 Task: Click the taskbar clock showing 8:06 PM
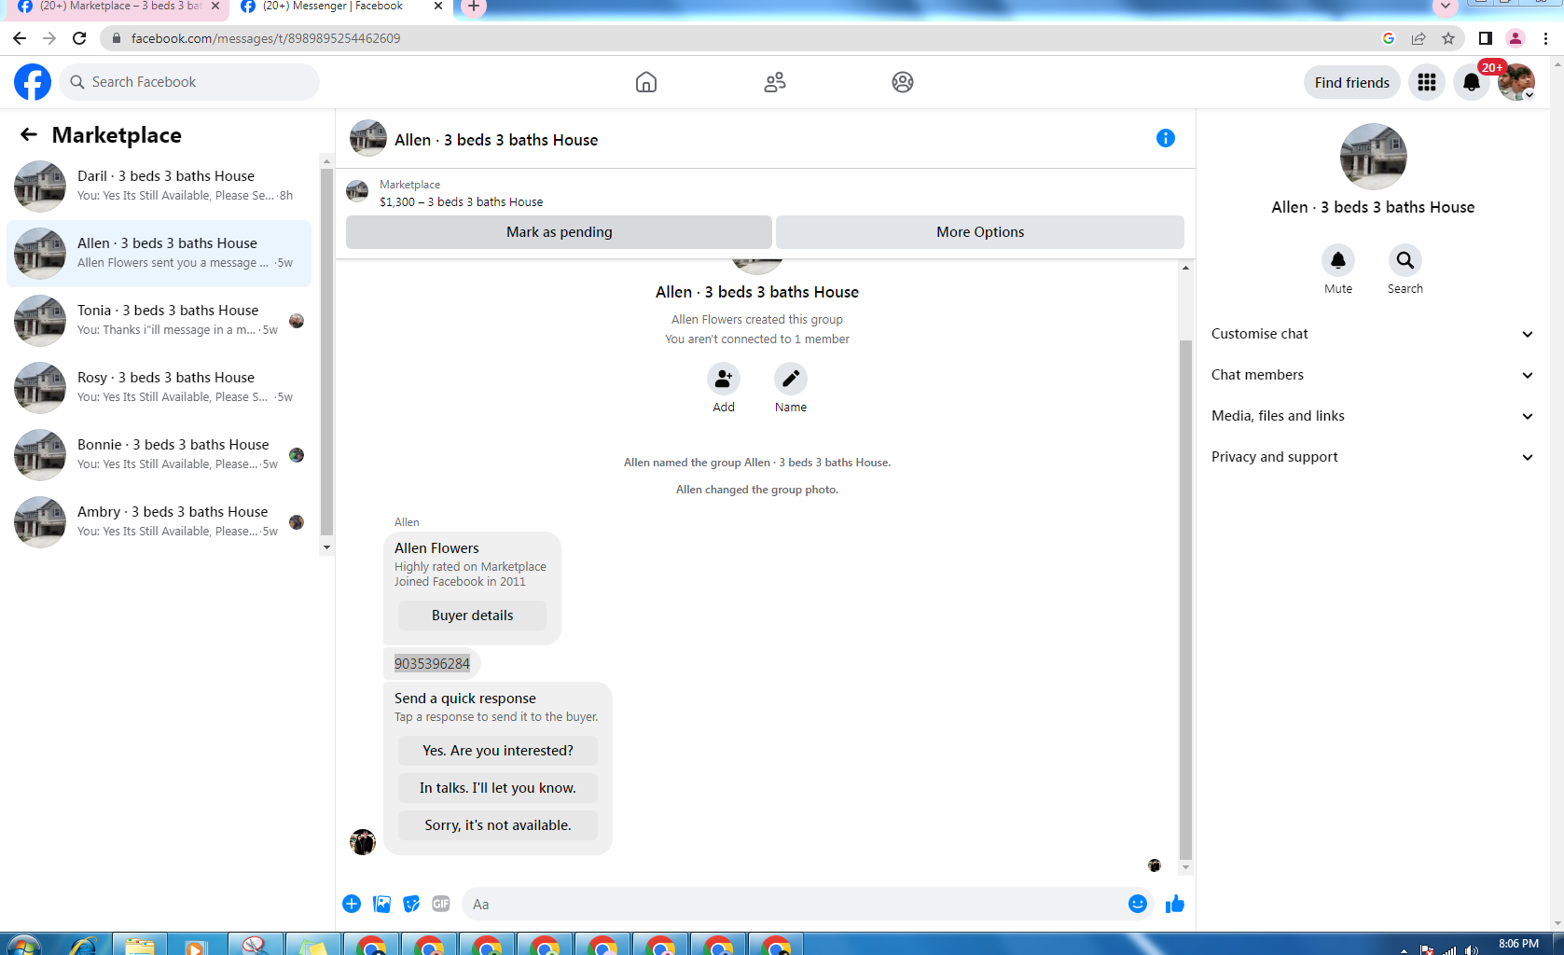[1518, 944]
